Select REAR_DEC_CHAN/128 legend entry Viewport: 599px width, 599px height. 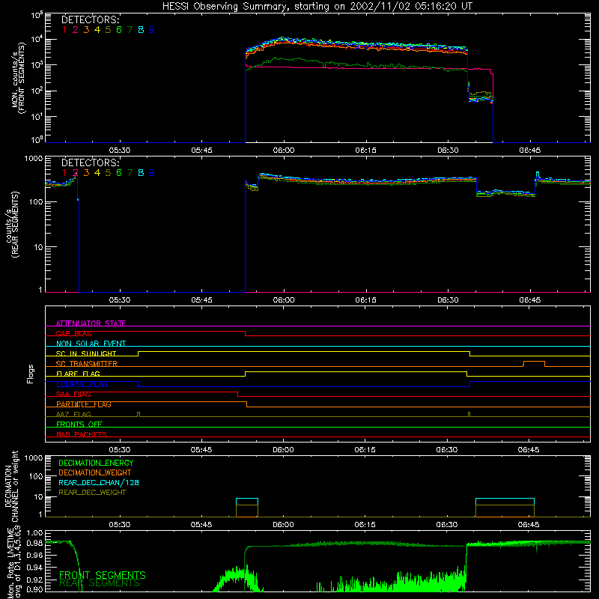click(x=99, y=482)
